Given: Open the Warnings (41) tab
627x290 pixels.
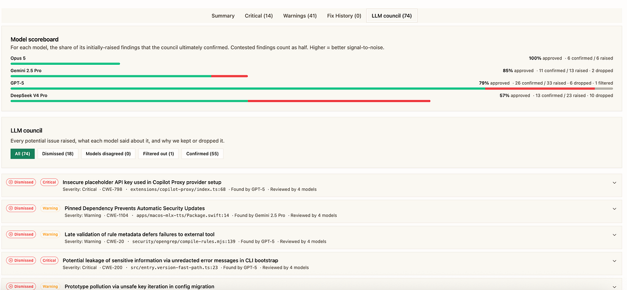Looking at the screenshot, I should click(300, 16).
